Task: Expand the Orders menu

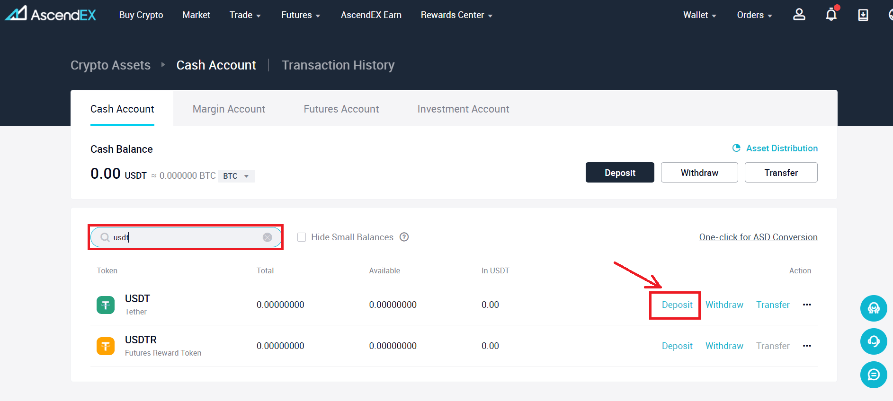Action: [x=754, y=15]
